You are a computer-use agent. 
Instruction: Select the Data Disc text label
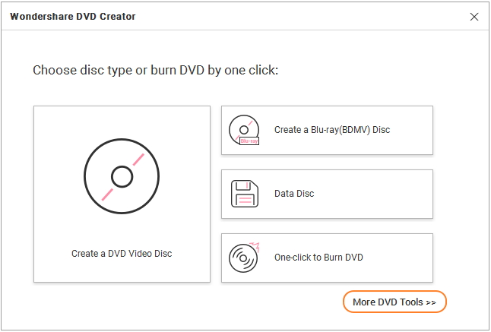point(294,194)
